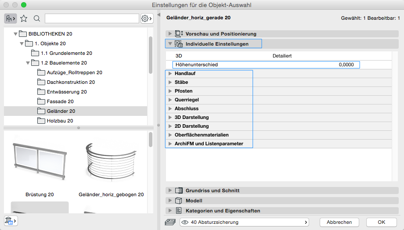Click in the library search text field
Image resolution: width=404 pixels, height=230 pixels.
pos(92,18)
